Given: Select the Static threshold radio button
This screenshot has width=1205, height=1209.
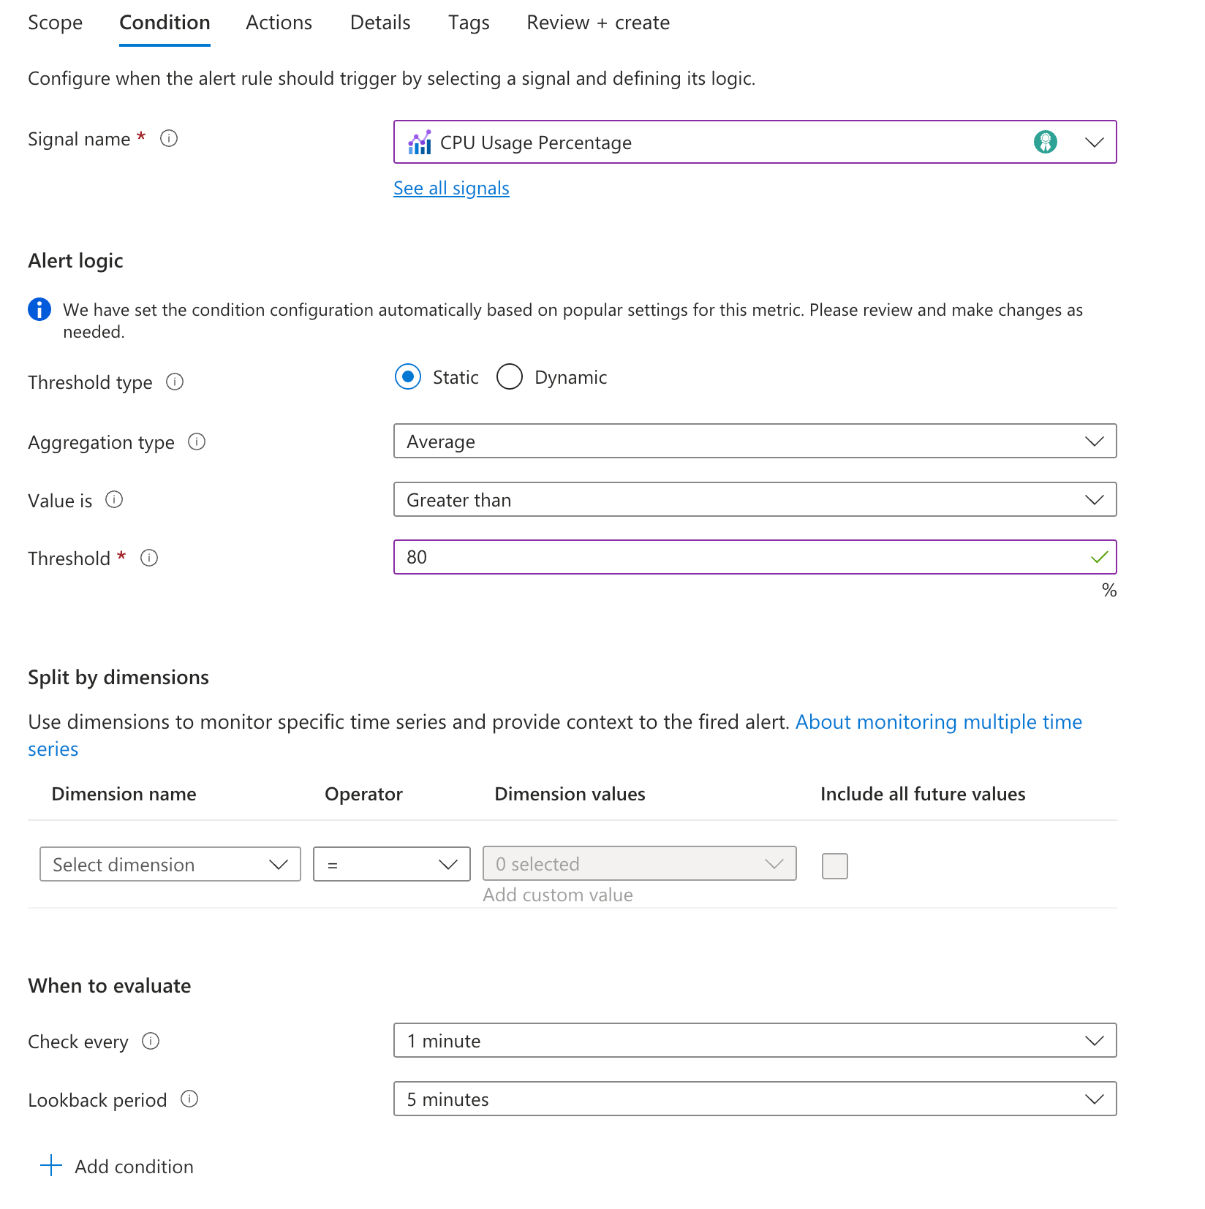Looking at the screenshot, I should pos(408,377).
